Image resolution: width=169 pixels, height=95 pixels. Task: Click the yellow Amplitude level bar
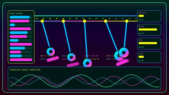[x=141, y=16]
